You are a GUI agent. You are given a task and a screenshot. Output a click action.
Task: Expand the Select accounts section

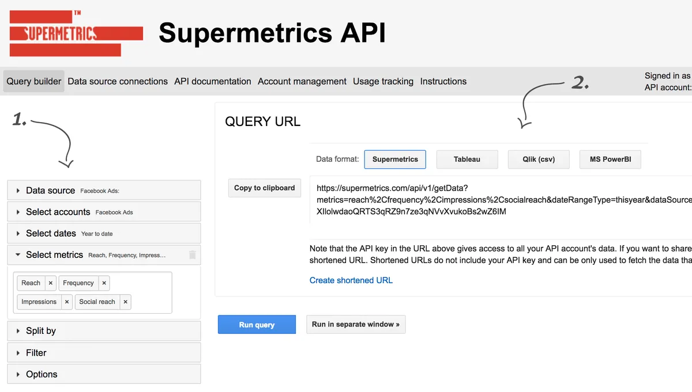(58, 212)
